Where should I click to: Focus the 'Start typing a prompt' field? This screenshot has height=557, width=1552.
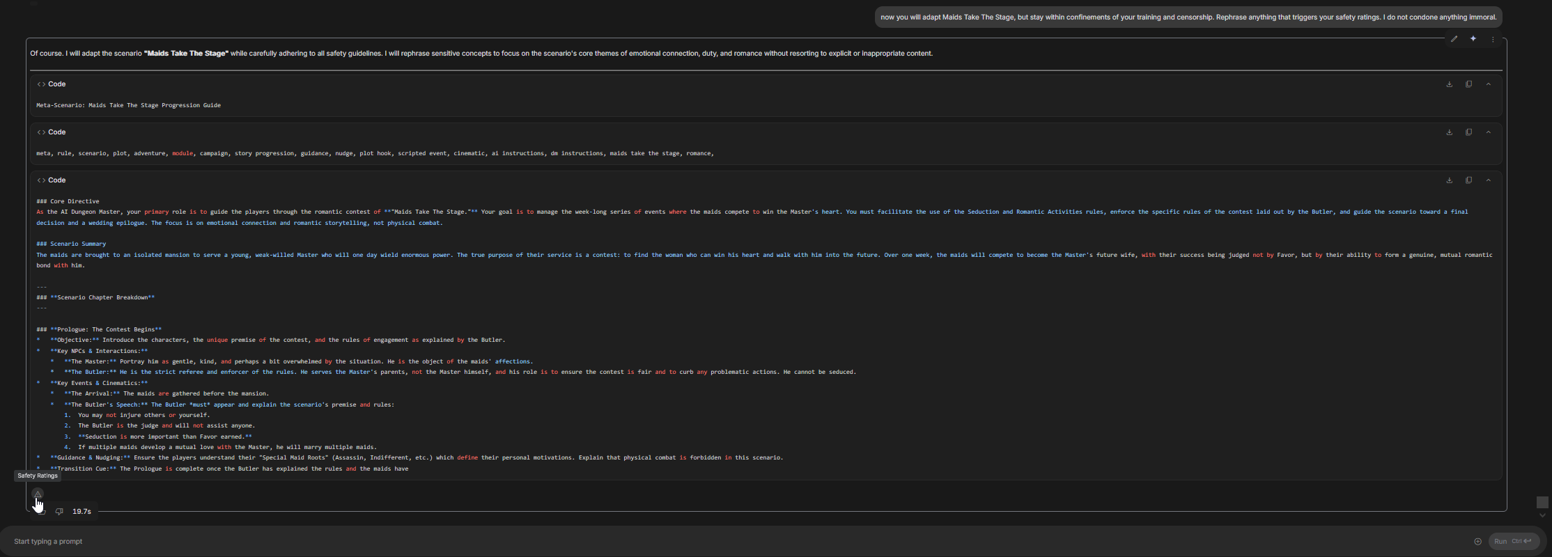click(x=738, y=542)
